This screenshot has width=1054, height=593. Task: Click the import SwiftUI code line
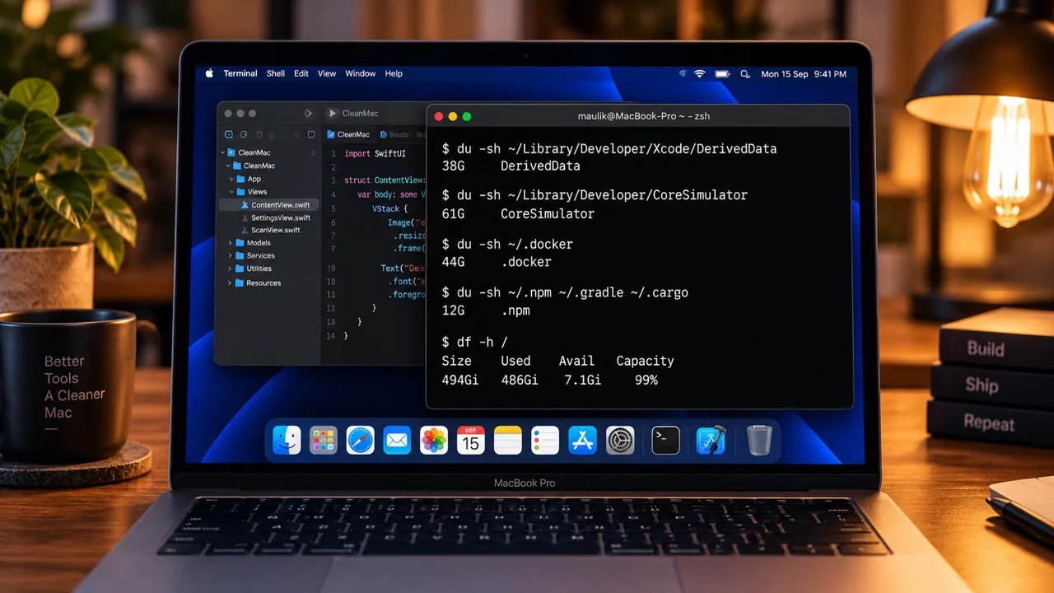(x=375, y=154)
